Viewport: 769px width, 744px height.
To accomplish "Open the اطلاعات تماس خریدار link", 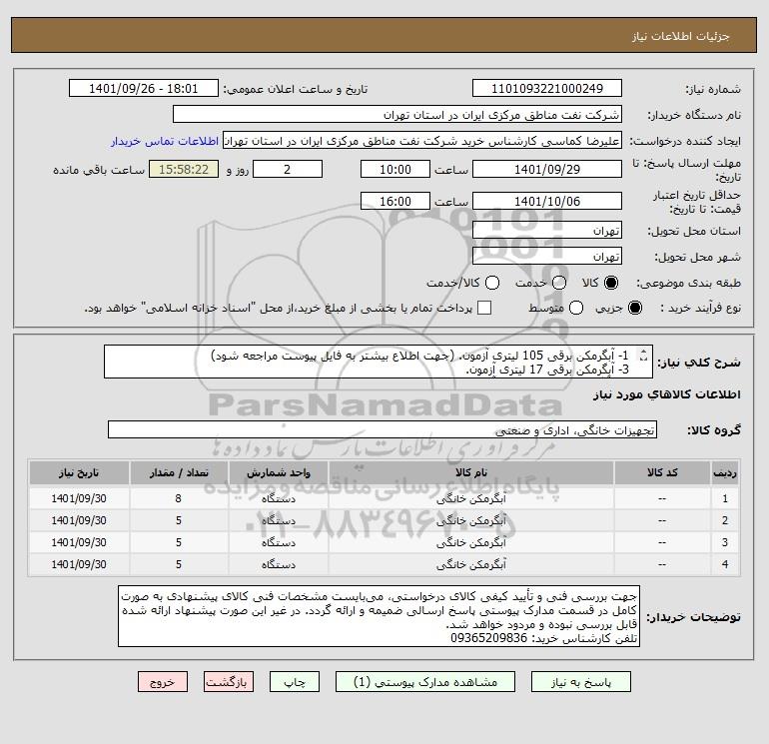I will [165, 141].
